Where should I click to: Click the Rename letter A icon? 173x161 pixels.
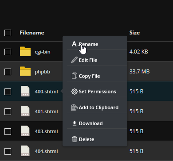coord(74,44)
